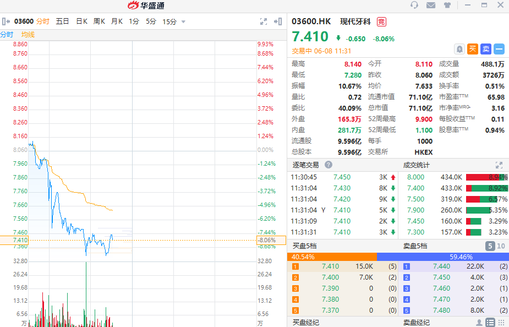Screen dimensions: 509x327
Task: Maximize the 华盛通 window
Action: (x=484, y=5)
